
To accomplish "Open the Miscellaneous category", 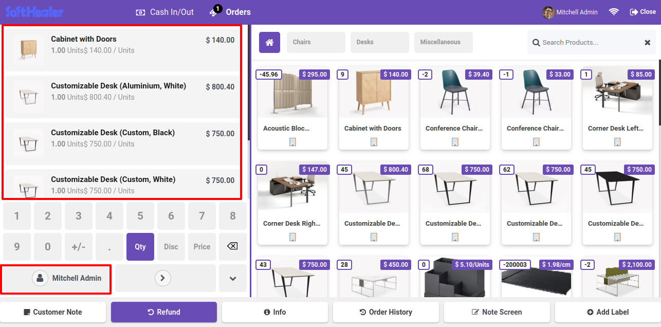I will pos(444,42).
